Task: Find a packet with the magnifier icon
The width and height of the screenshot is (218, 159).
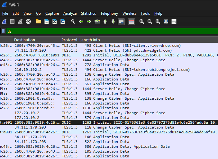Action: (73, 21)
